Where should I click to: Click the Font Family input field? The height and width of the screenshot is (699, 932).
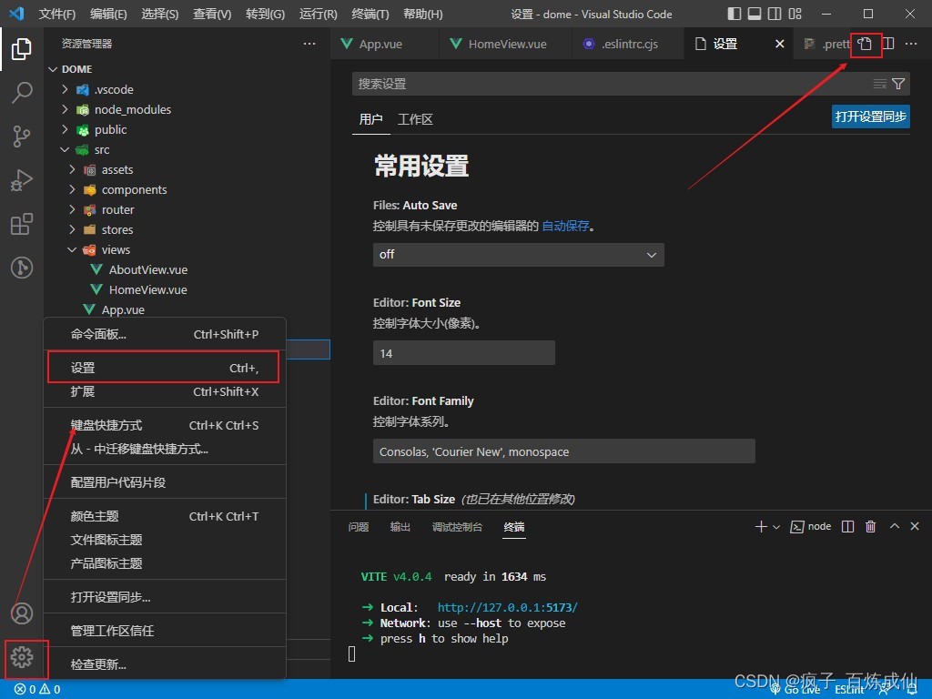coord(564,451)
